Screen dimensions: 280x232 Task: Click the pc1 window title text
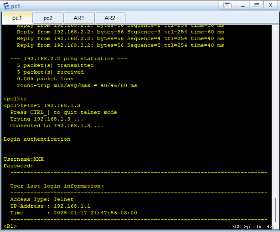(x=15, y=7)
